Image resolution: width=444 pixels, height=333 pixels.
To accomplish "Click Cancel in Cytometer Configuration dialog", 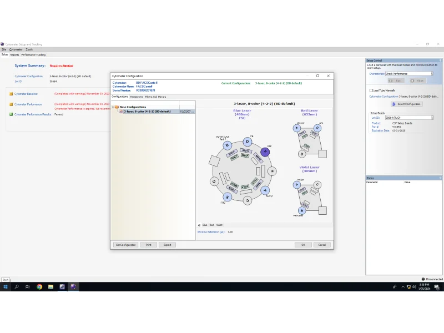I will 322,245.
